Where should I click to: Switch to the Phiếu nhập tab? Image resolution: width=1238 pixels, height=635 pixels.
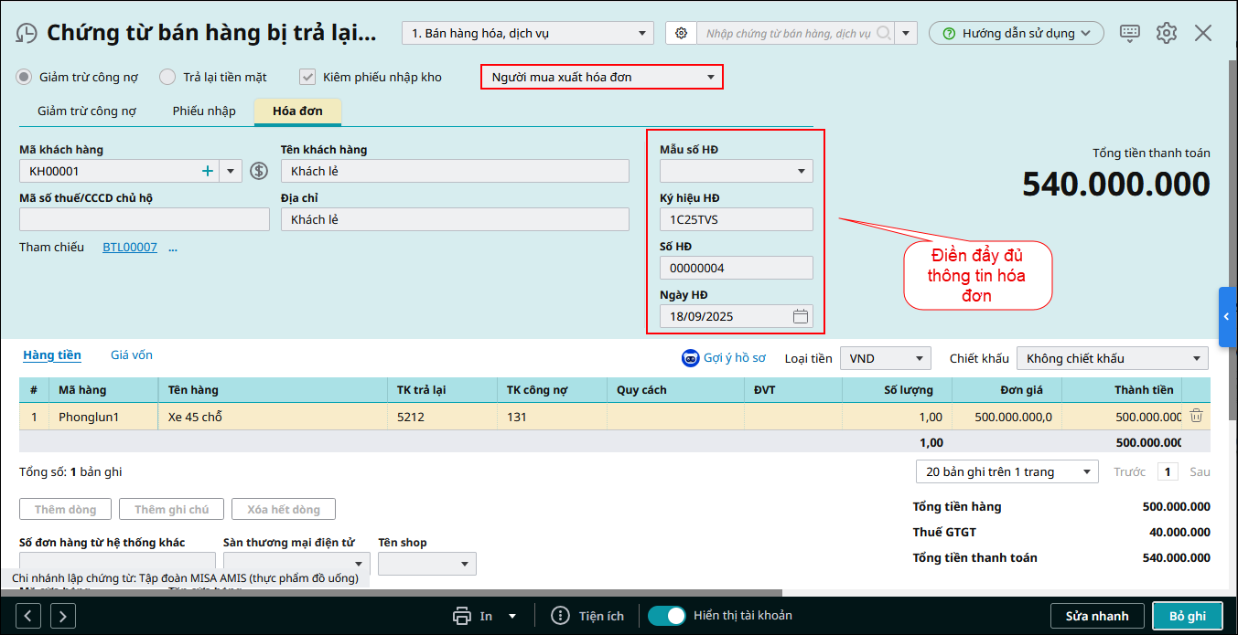pyautogui.click(x=204, y=111)
